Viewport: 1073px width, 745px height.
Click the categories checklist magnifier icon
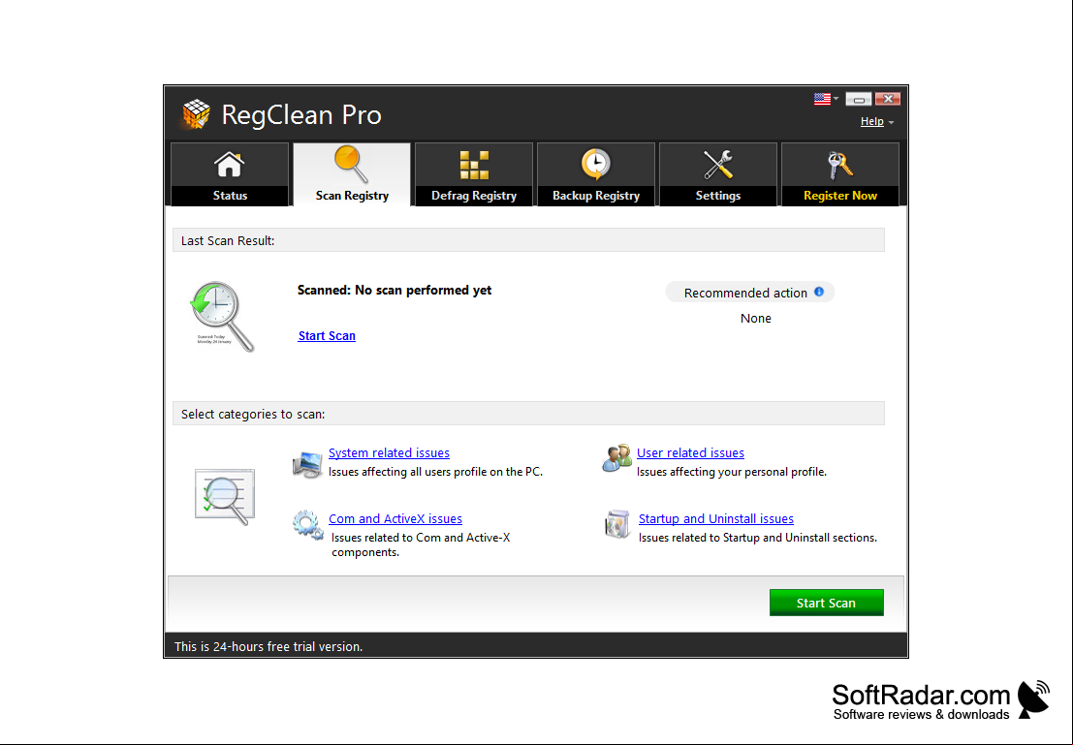(225, 497)
